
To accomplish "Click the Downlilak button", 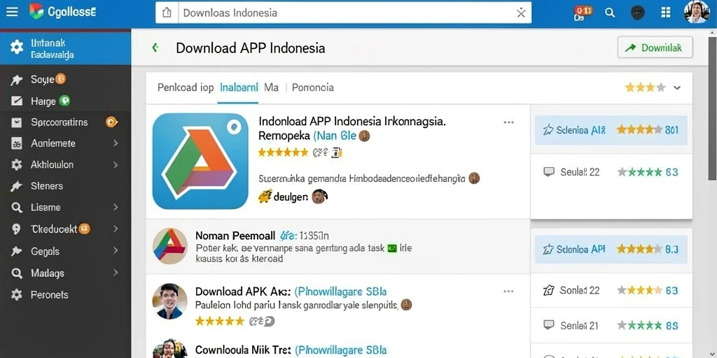I will coord(655,48).
